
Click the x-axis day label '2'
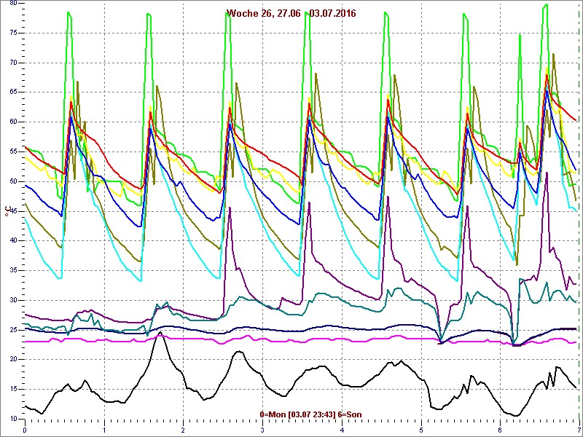click(x=184, y=430)
